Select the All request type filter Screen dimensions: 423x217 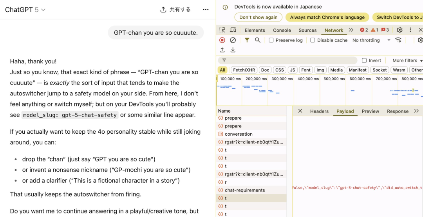point(222,70)
